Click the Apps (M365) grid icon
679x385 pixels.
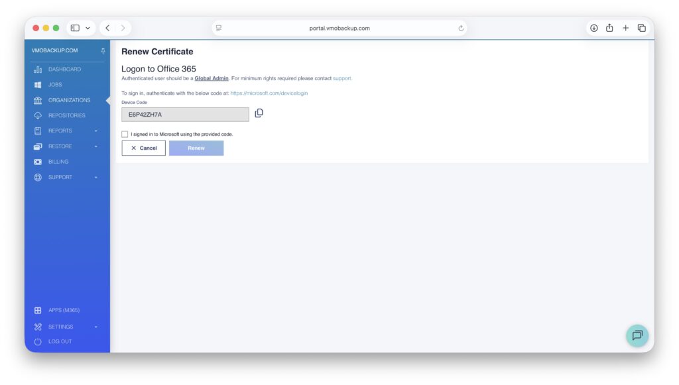(x=38, y=310)
